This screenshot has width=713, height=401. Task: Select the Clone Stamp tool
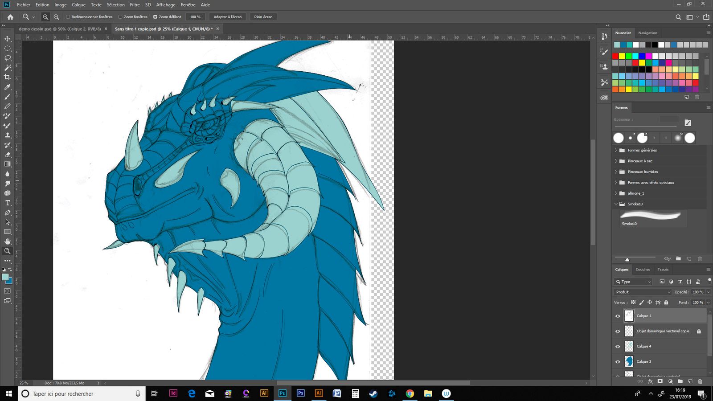(8, 135)
